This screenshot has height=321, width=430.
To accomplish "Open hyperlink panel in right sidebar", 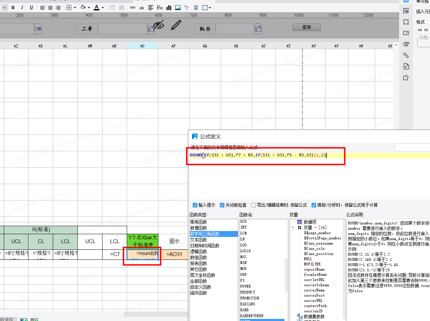I will coord(406,55).
